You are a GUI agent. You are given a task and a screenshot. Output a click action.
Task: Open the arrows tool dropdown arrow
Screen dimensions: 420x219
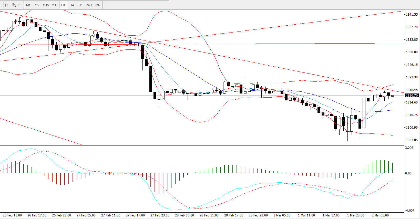tap(19, 5)
